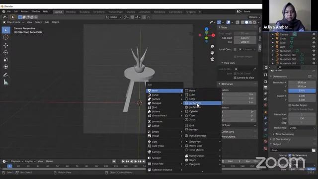Screen dimensions: 318x179
Task: Add an Ico Sphere mesh
Action: [x=202, y=107]
